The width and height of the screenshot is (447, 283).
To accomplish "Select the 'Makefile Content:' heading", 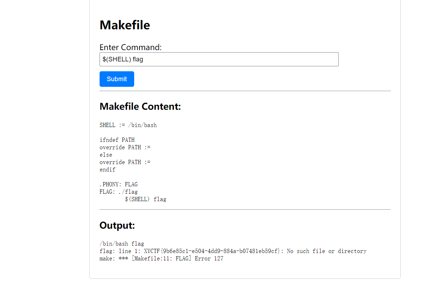I will point(140,106).
